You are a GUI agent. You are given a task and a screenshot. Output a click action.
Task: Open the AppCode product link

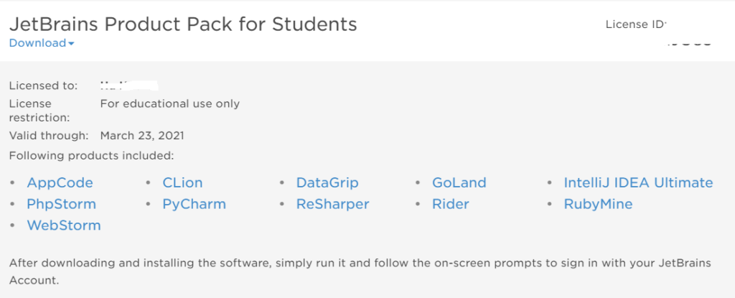(x=60, y=182)
